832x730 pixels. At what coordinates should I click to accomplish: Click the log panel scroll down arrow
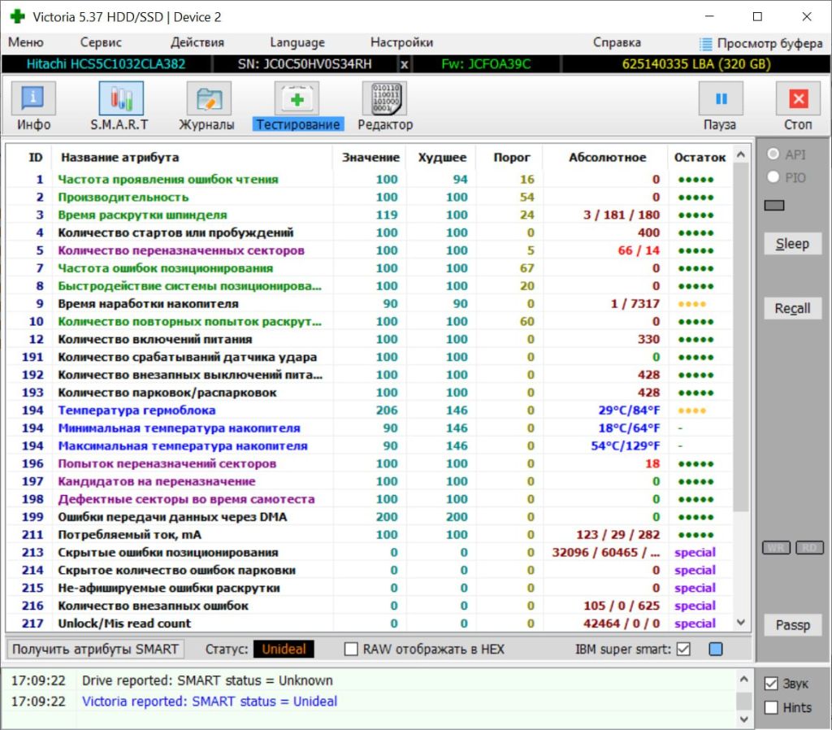(744, 719)
